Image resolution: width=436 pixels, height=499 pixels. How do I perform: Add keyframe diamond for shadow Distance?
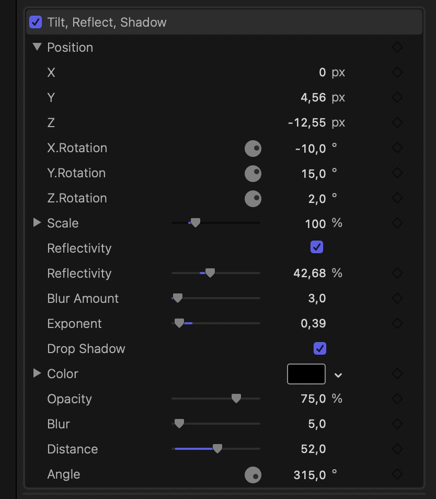pyautogui.click(x=397, y=449)
